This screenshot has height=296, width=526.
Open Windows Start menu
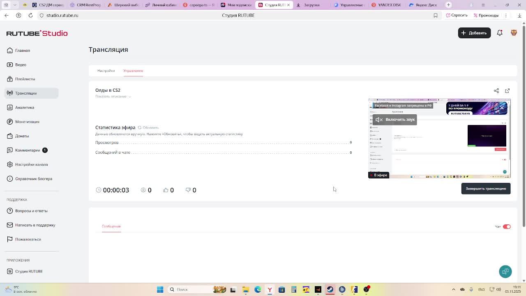click(160, 289)
